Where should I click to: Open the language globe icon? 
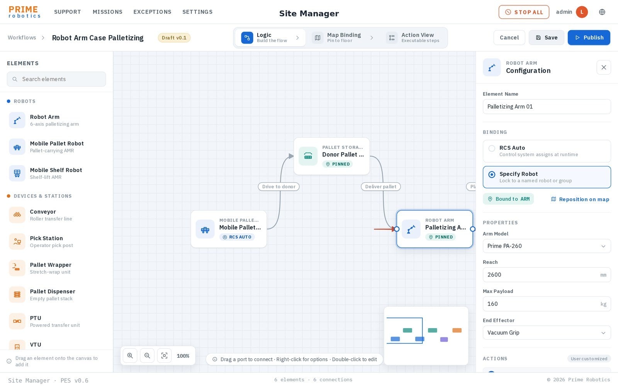[x=602, y=12]
